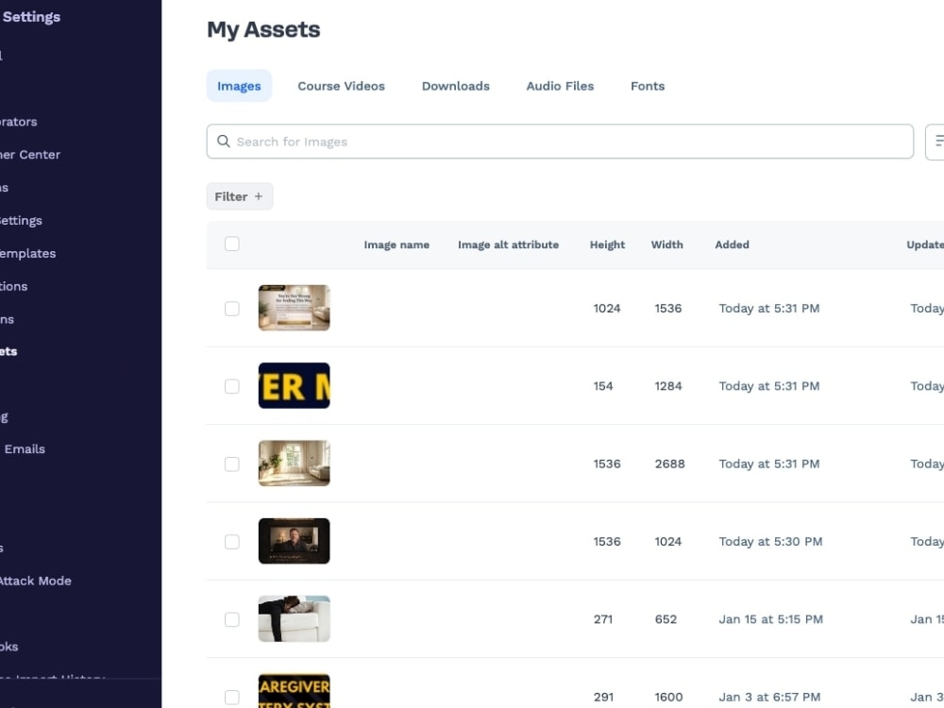Toggle the select-all checkbox in table header
This screenshot has width=944, height=708.
coord(232,244)
